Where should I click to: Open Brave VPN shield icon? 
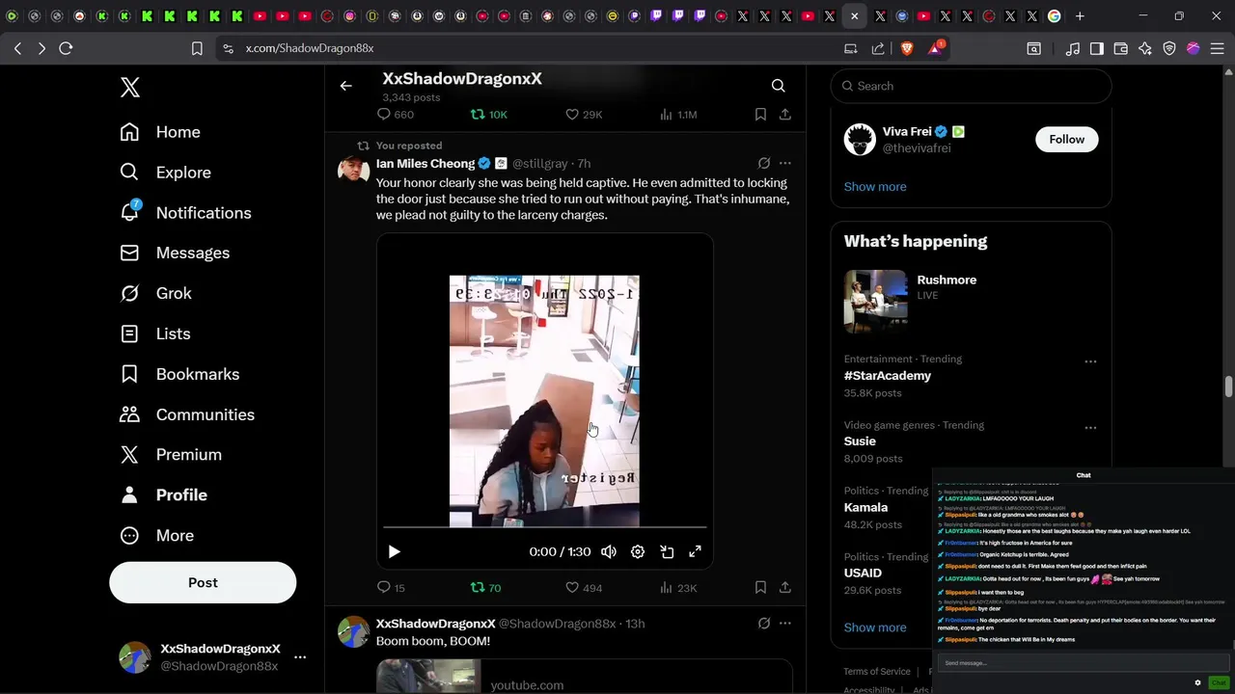1169,48
